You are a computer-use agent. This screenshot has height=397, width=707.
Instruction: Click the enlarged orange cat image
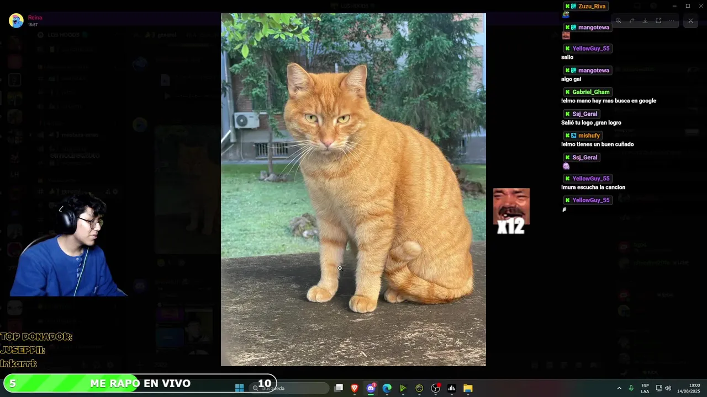pos(353,190)
